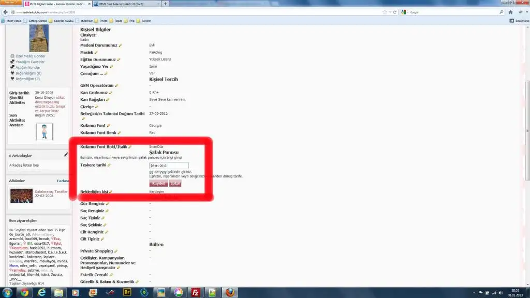Click the Fazlası link in Albümler
Image resolution: width=530 pixels, height=298 pixels.
click(x=63, y=181)
